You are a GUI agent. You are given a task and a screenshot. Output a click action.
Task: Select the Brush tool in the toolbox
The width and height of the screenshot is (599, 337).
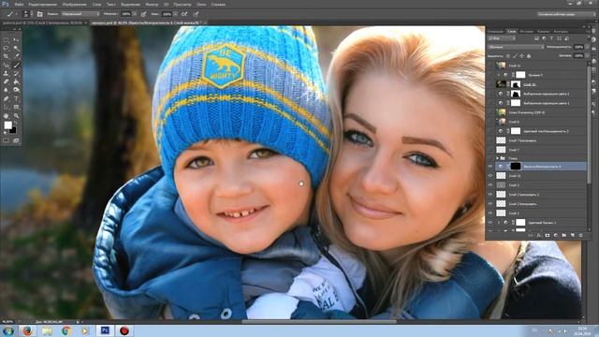pos(16,65)
